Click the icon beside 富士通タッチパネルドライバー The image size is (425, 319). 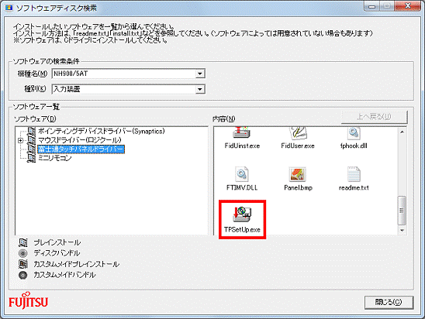tap(32, 149)
